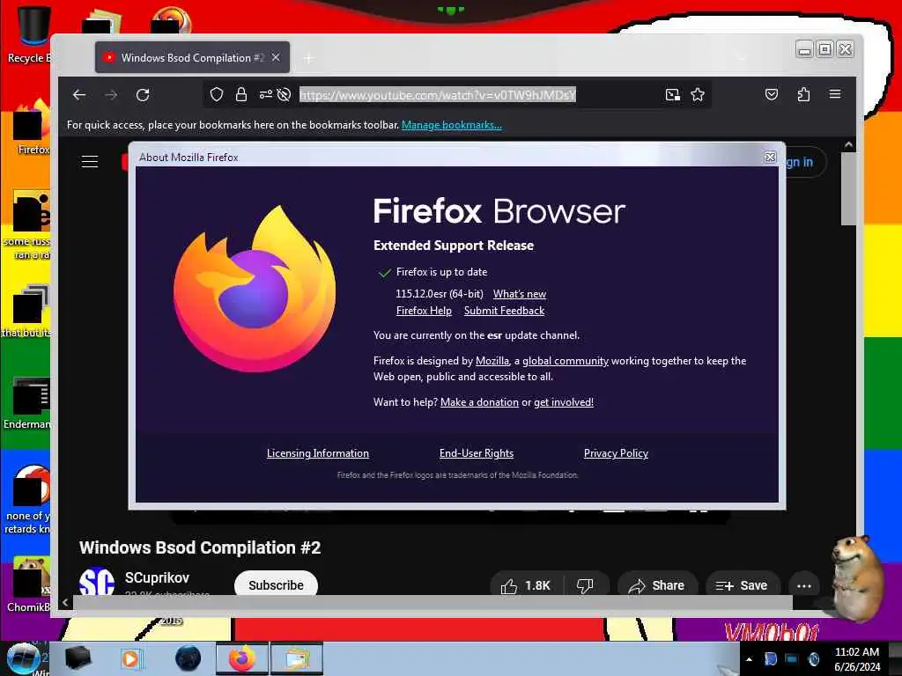The image size is (902, 676).
Task: Open the Firefox desktop shortcut
Action: [x=32, y=128]
